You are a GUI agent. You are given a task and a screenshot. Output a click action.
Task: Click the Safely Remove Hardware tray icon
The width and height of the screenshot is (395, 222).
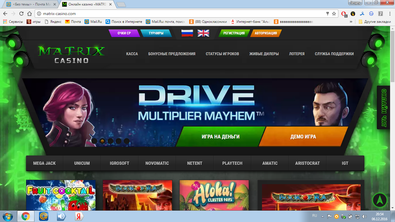[x=343, y=216]
